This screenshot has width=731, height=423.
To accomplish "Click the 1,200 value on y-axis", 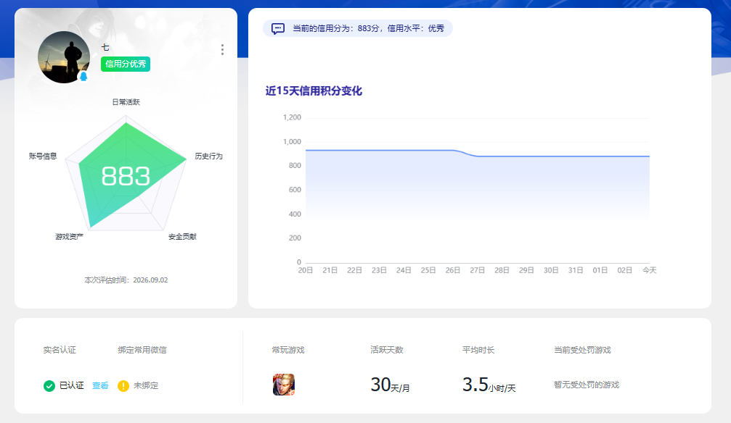I will pyautogui.click(x=292, y=117).
